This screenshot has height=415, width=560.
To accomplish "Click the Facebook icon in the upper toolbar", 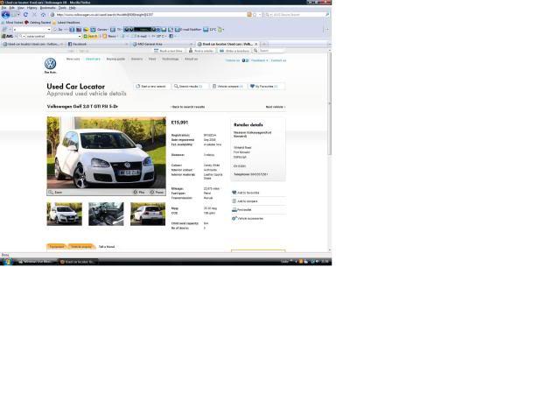I will [72, 30].
